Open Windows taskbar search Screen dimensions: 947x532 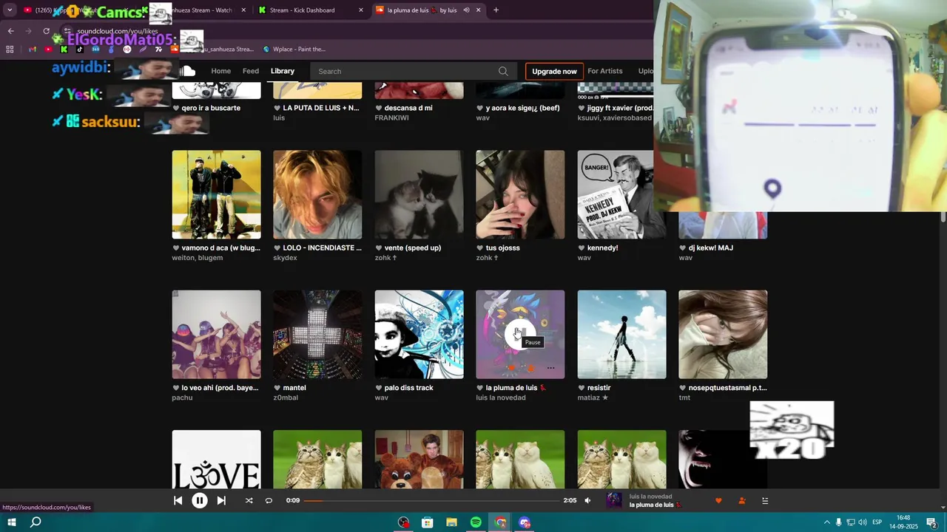point(36,522)
